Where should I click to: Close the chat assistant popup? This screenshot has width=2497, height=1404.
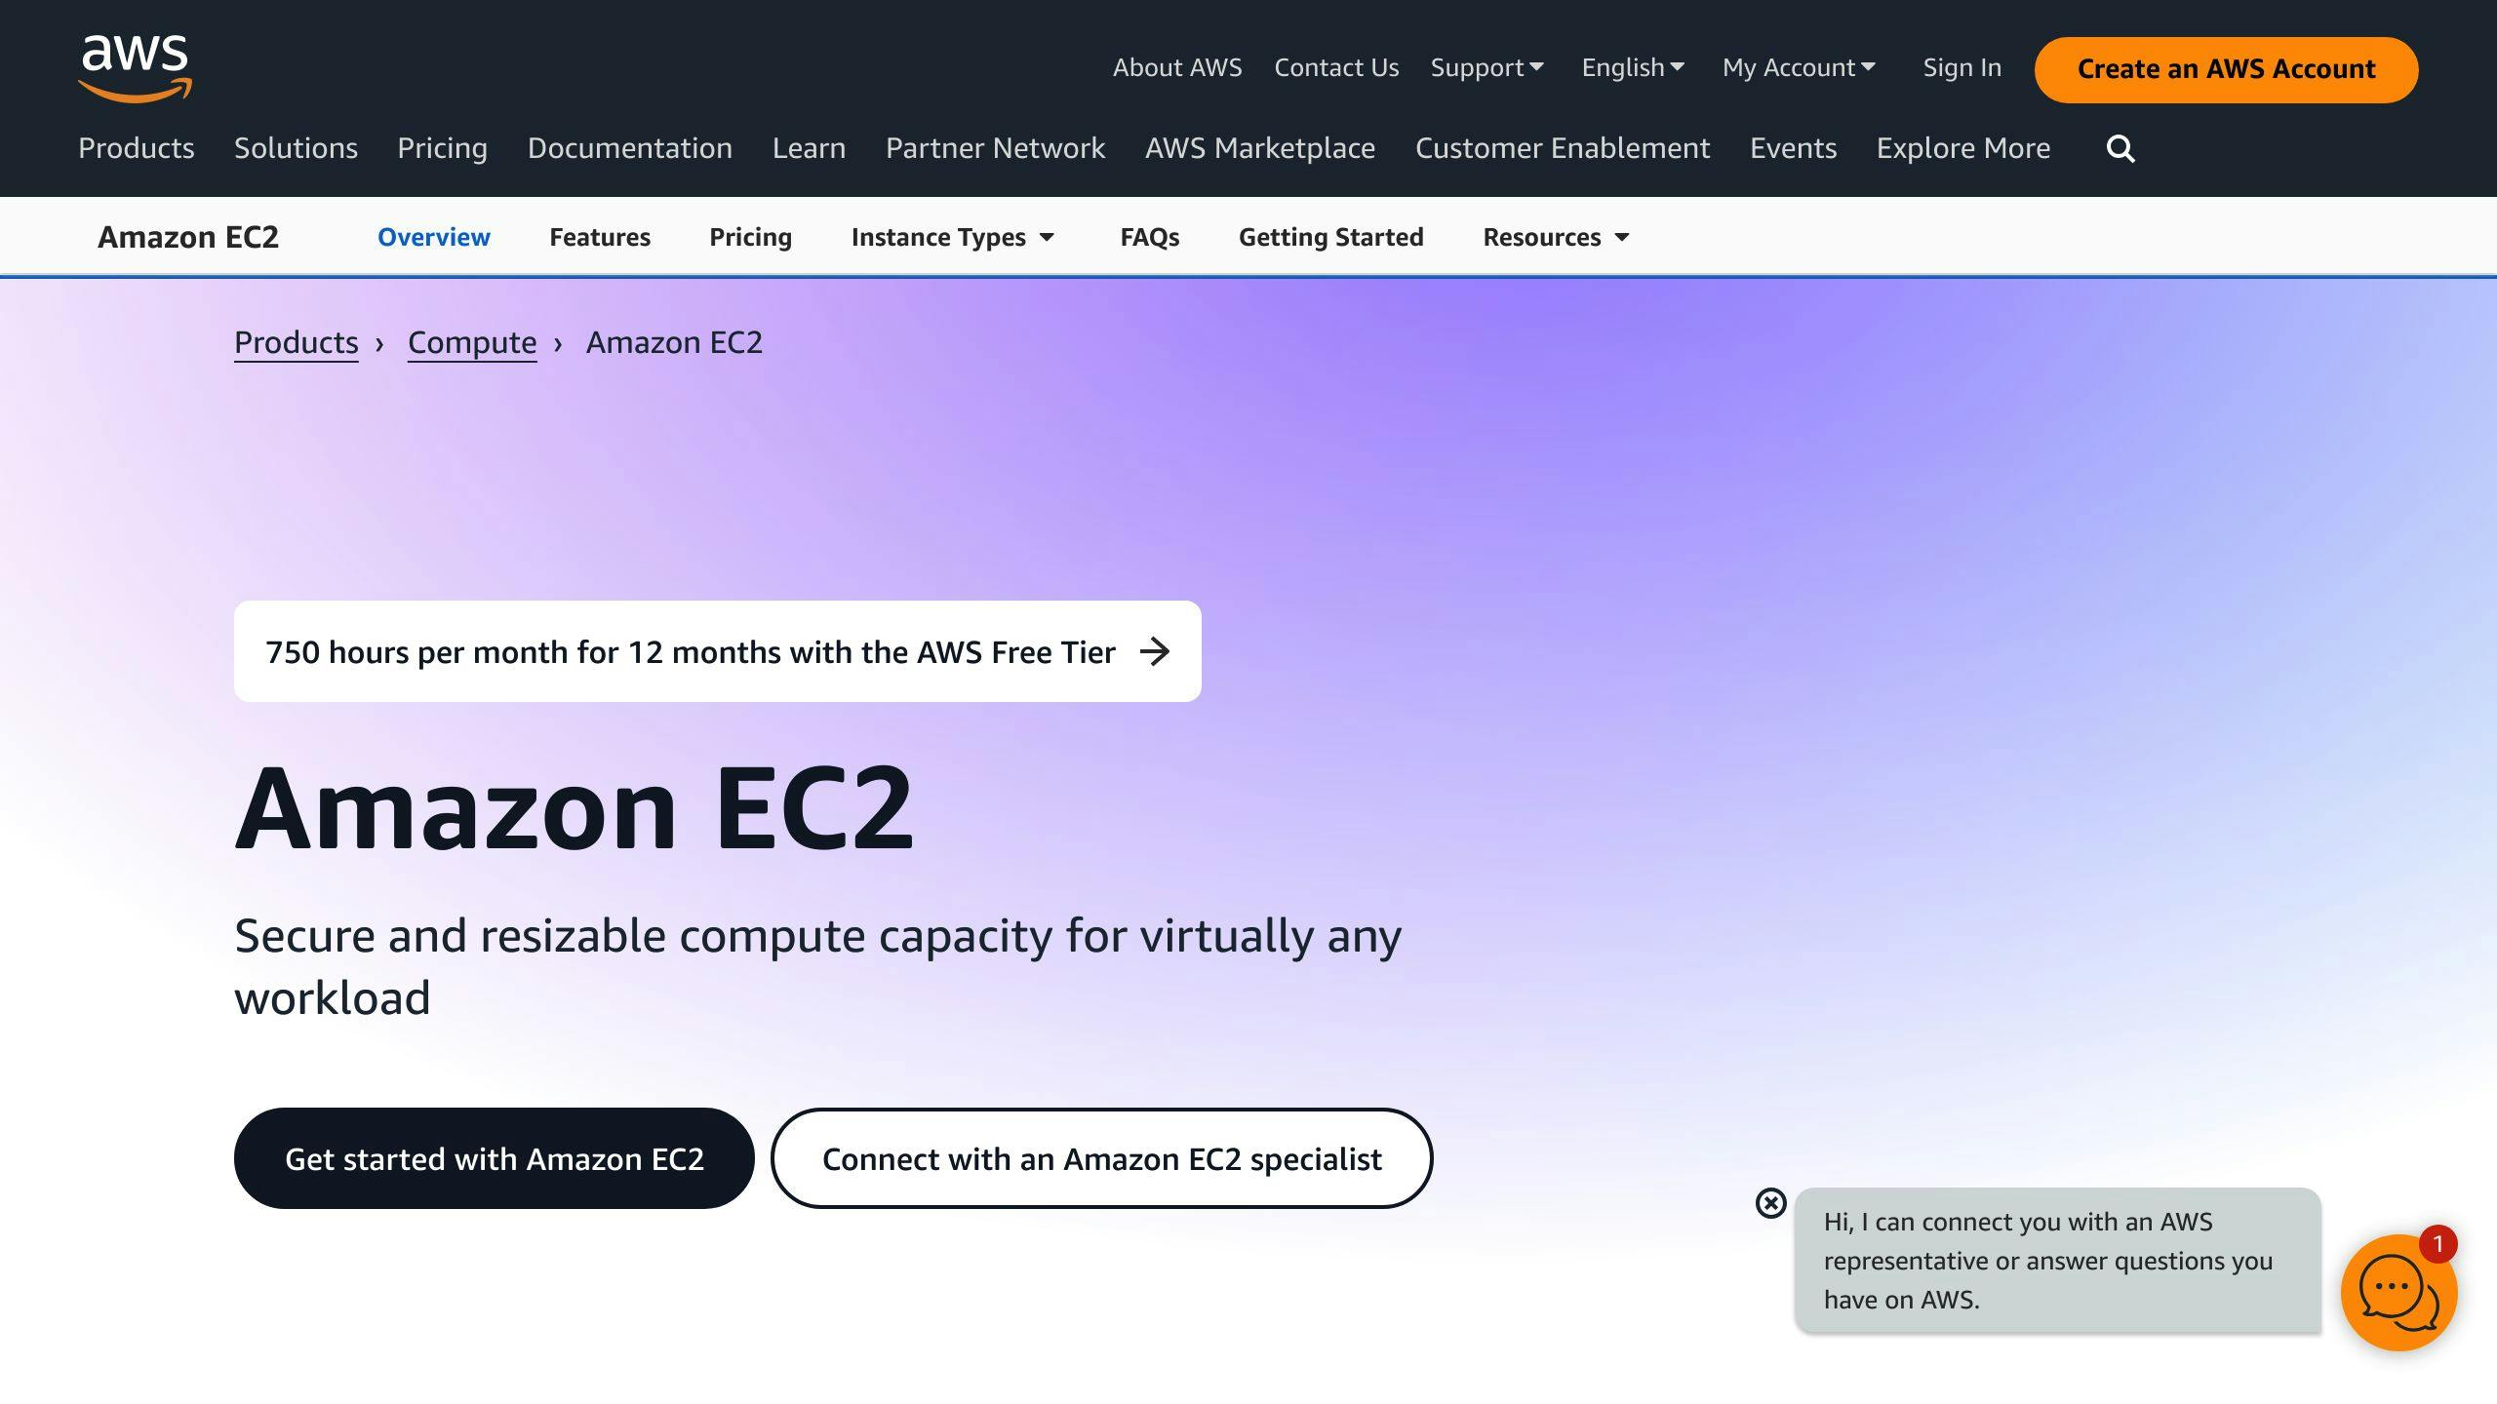pos(1771,1202)
